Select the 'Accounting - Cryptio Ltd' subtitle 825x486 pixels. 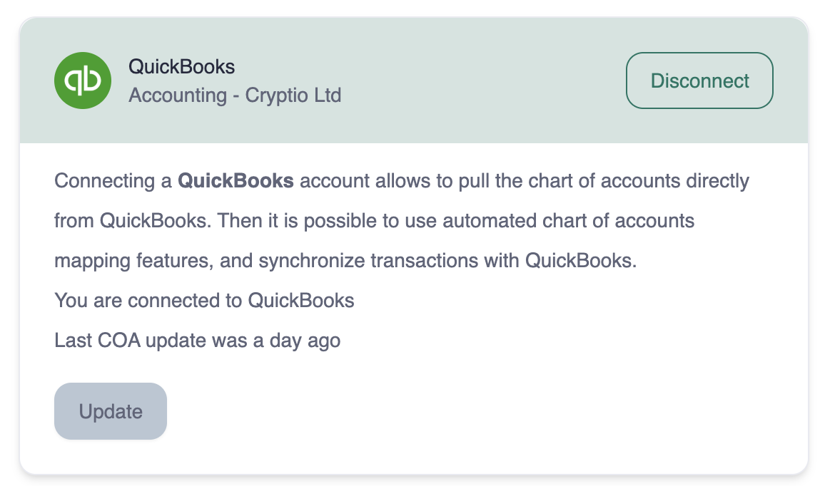(x=235, y=95)
